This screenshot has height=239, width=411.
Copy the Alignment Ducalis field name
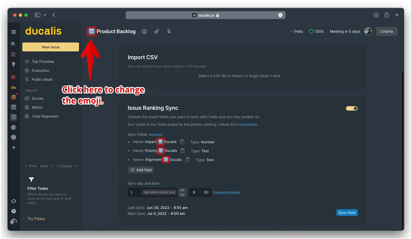pyautogui.click(x=188, y=160)
